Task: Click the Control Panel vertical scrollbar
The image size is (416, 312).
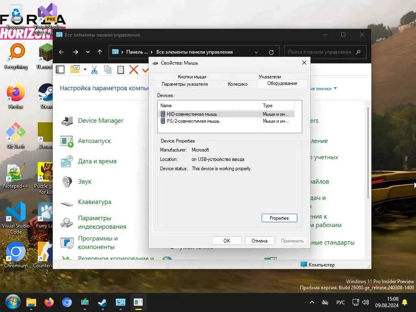Action: click(x=368, y=153)
